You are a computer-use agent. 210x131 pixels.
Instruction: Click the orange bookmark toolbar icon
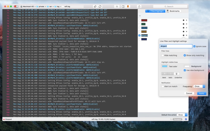128,6
